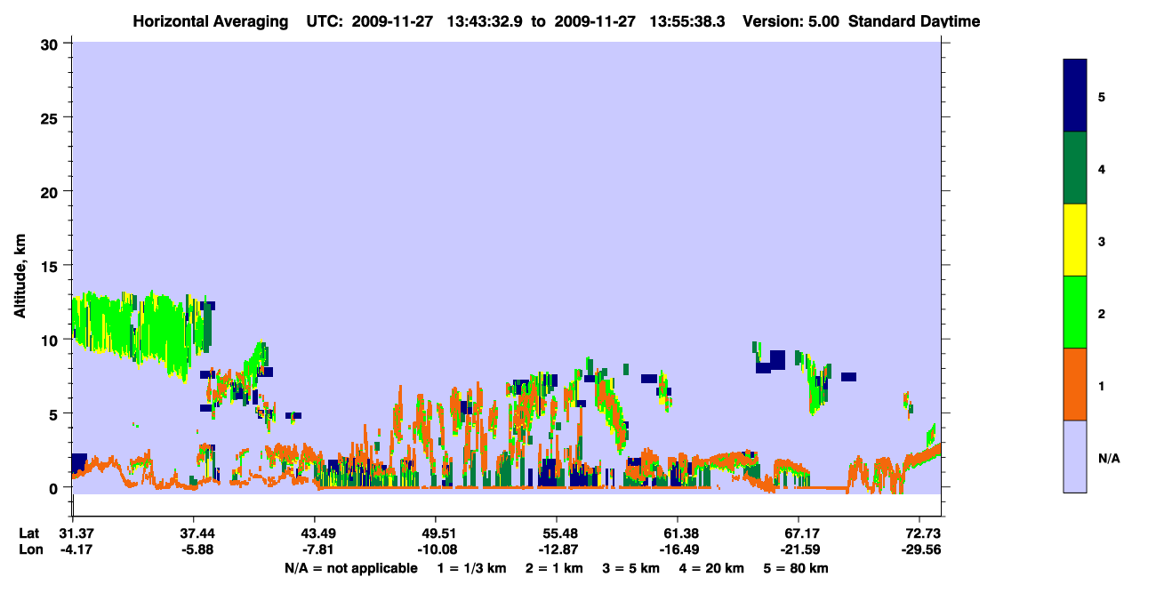
Task: Click the longitude value -21.59
Action: click(x=799, y=549)
